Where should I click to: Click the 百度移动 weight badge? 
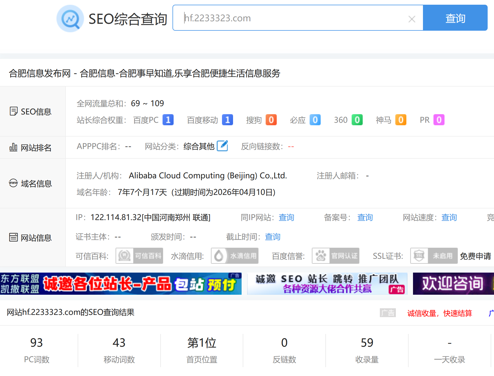click(227, 120)
